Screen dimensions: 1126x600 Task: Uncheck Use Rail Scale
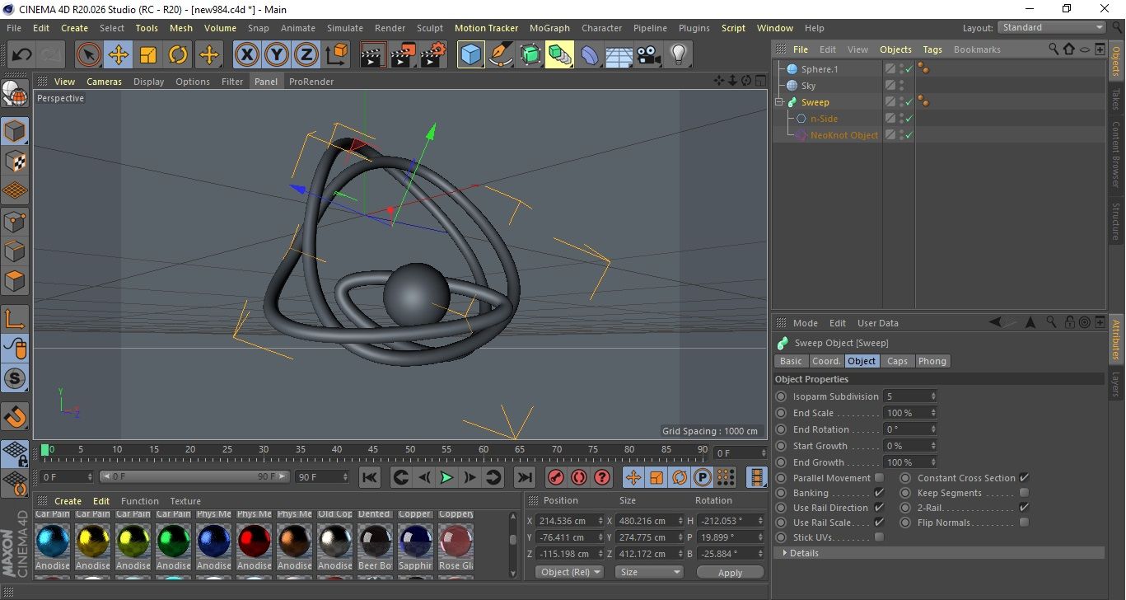click(x=879, y=523)
